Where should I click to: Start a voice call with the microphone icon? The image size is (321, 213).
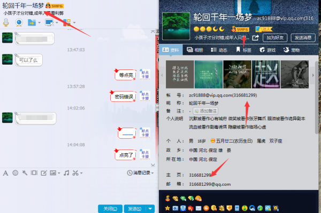(6, 22)
